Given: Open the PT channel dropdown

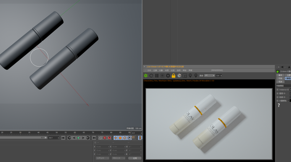Looking at the screenshot, I should tap(210, 76).
